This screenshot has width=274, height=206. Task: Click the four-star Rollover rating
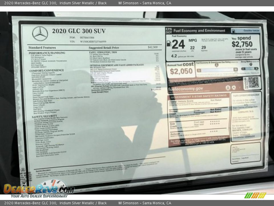pyautogui.click(x=213, y=131)
